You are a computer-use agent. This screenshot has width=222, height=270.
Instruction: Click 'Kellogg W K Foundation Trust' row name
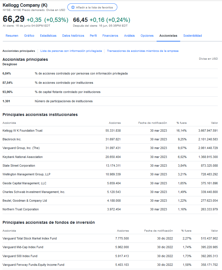tap(22, 131)
